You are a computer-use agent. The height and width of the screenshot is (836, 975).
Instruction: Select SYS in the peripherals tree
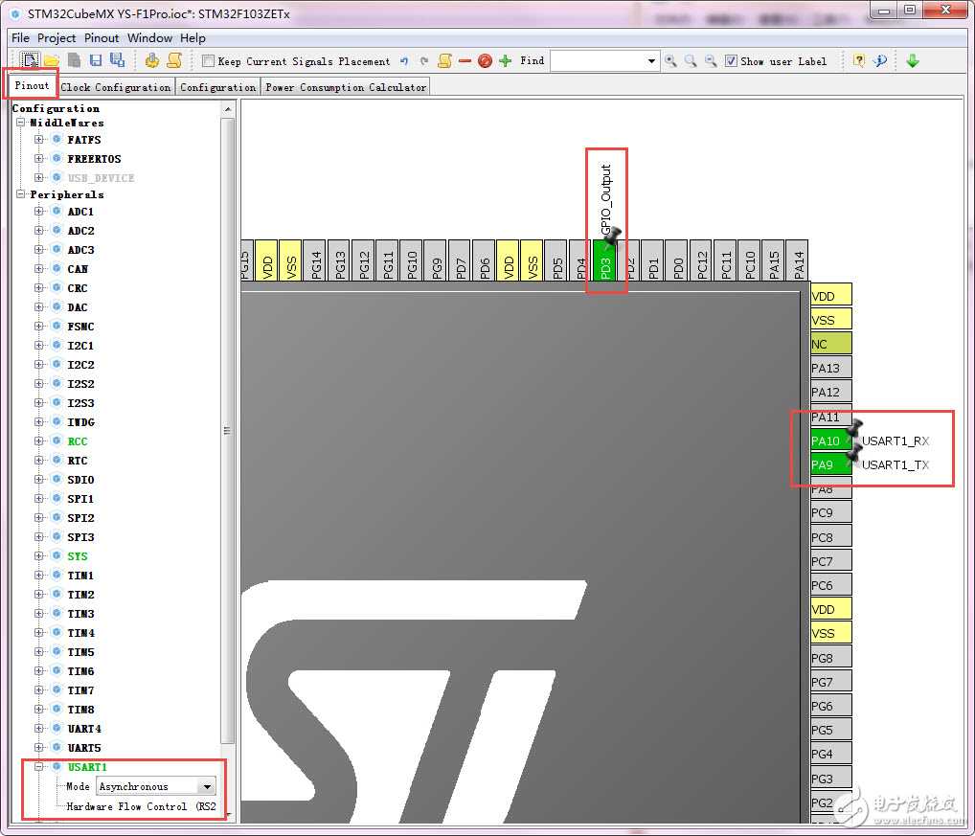point(78,556)
